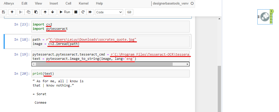Click the socrates_quote.jpg path string
279x112 pixels.
[x=91, y=39]
